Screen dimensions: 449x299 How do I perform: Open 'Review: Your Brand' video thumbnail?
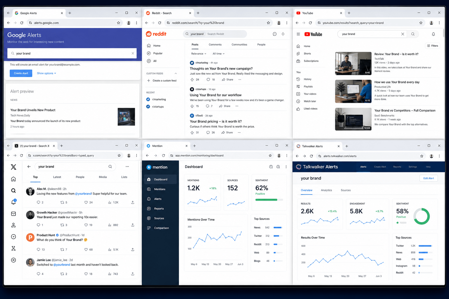(353, 64)
